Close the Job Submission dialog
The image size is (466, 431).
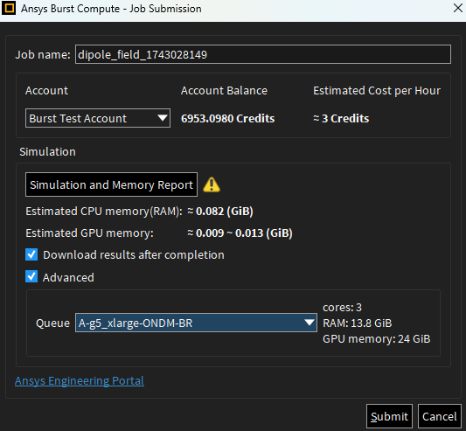(x=457, y=9)
